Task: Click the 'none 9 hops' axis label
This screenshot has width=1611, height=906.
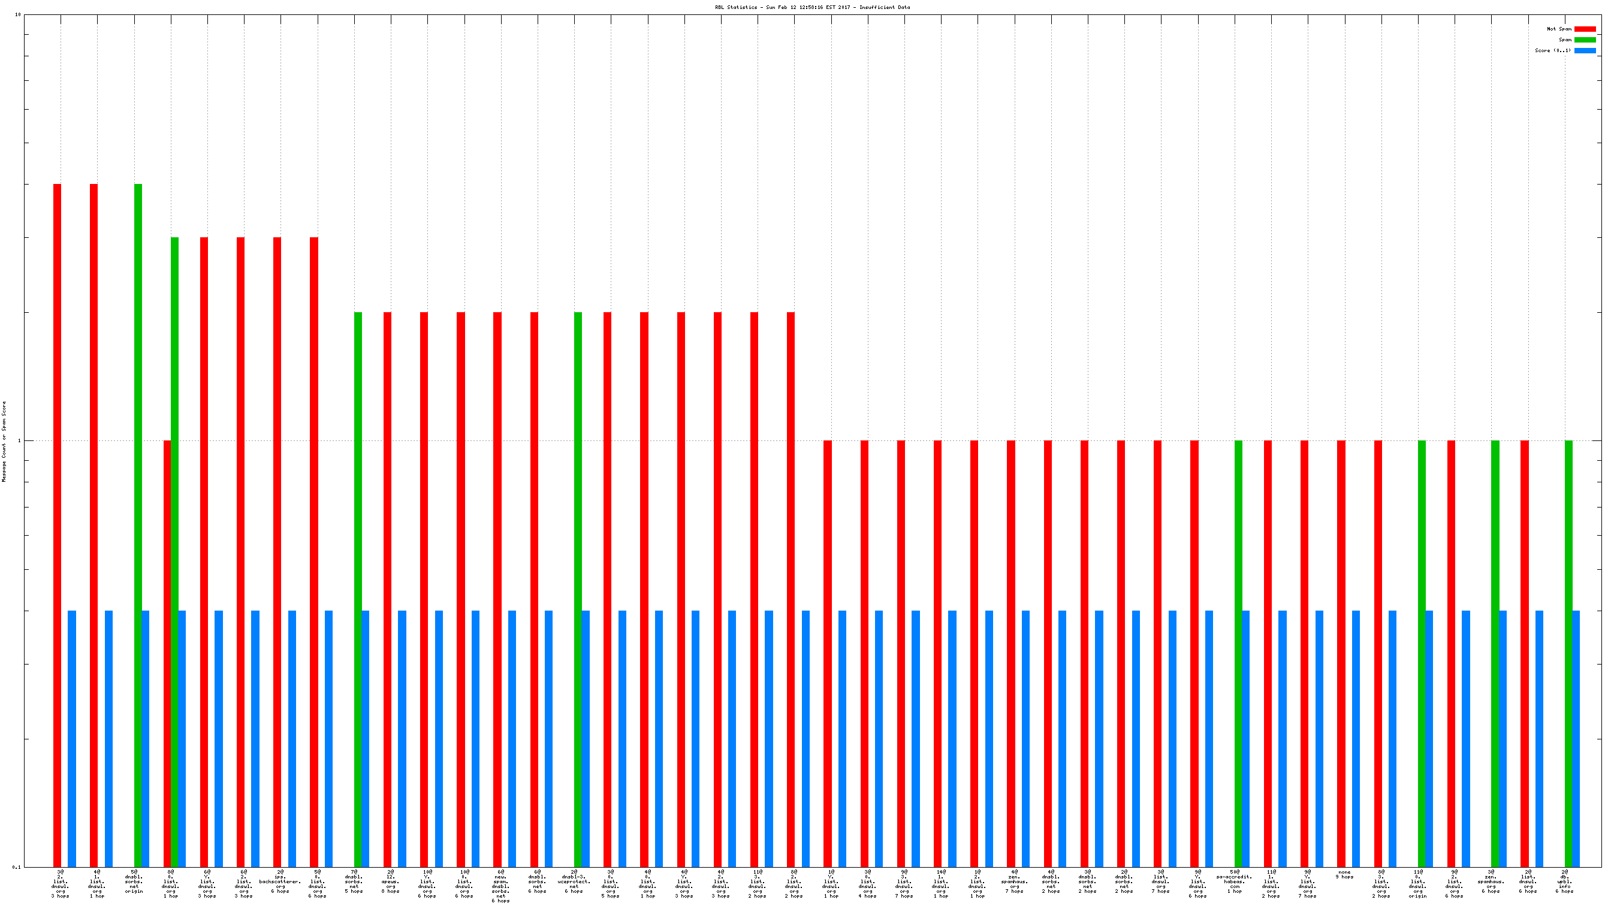Action: point(1344,875)
